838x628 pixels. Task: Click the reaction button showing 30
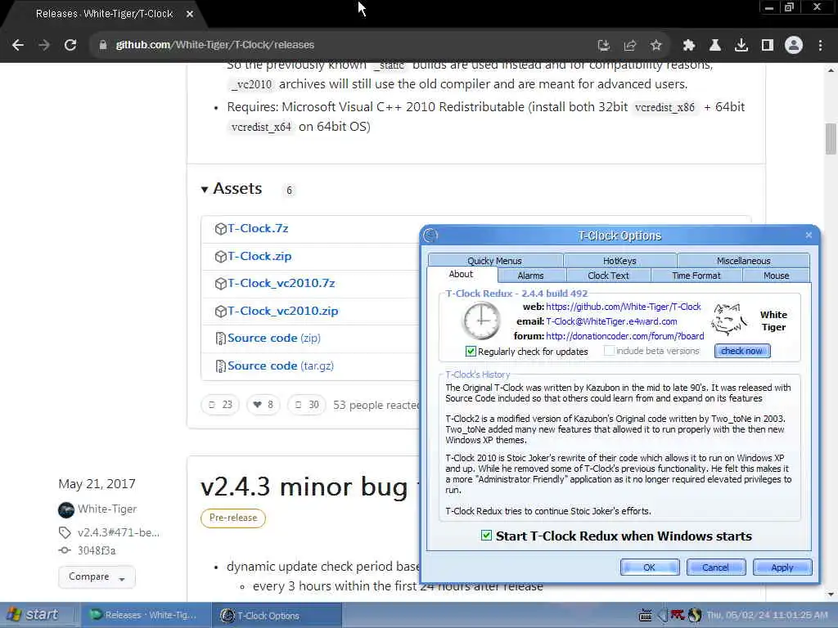click(x=306, y=405)
